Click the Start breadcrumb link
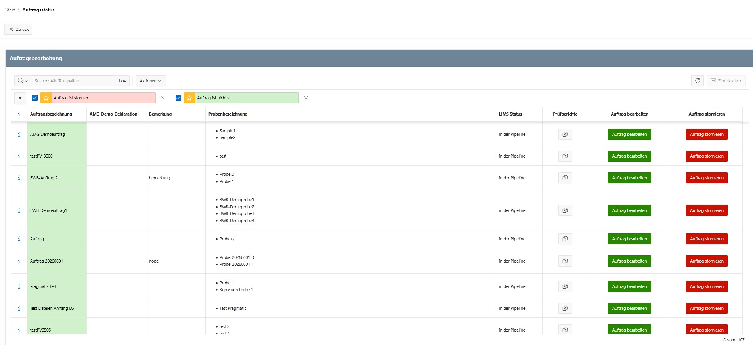 click(10, 10)
